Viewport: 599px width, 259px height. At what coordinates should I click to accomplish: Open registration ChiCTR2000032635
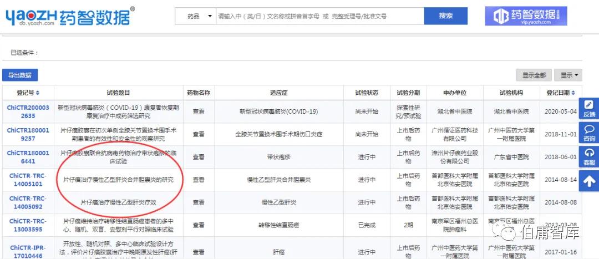28,111
